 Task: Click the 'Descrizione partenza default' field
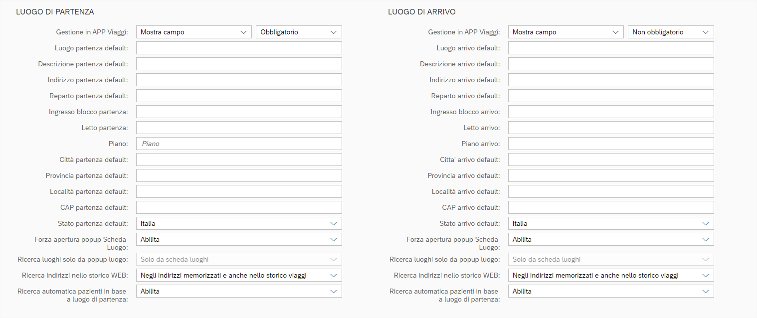[x=239, y=64]
